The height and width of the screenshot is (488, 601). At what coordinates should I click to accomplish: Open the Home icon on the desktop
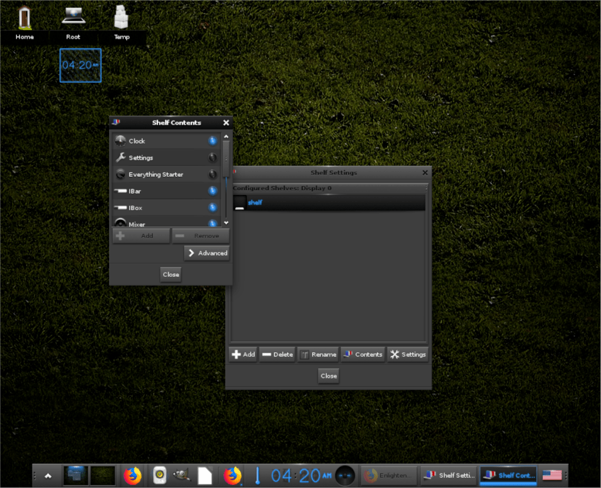25,16
